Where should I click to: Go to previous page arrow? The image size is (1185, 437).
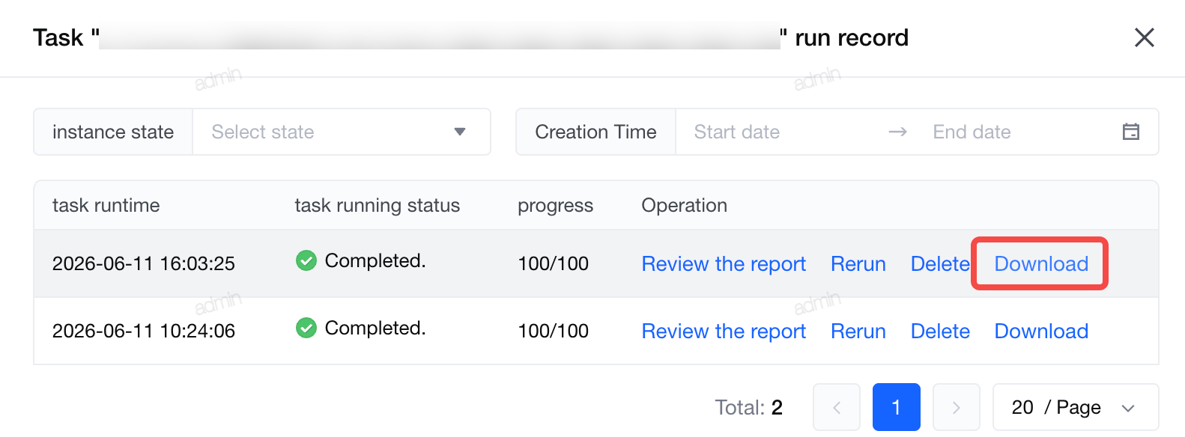(837, 407)
